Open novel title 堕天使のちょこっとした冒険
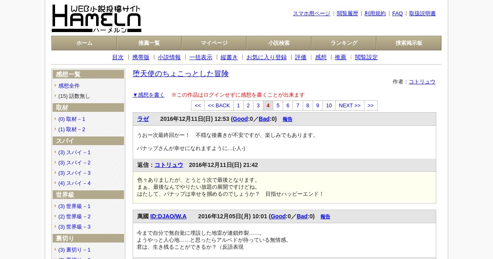 [x=181, y=74]
